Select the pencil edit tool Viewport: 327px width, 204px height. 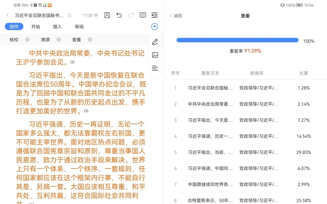(155, 42)
